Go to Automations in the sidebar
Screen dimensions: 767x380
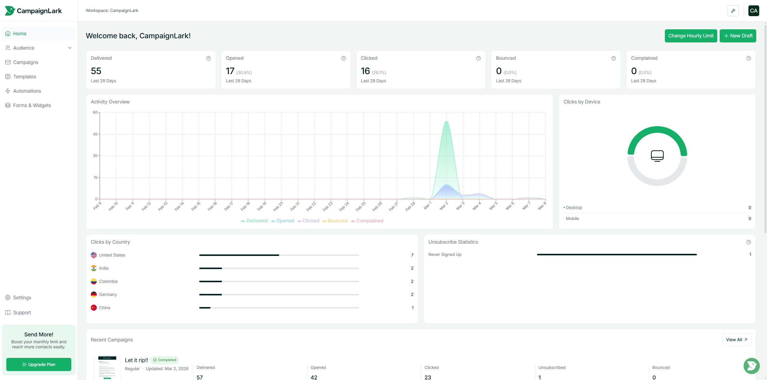27,91
